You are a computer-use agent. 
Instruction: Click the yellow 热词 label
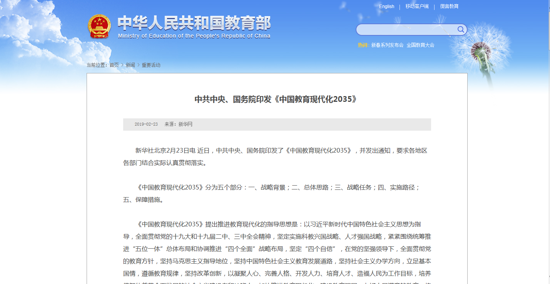click(x=363, y=45)
